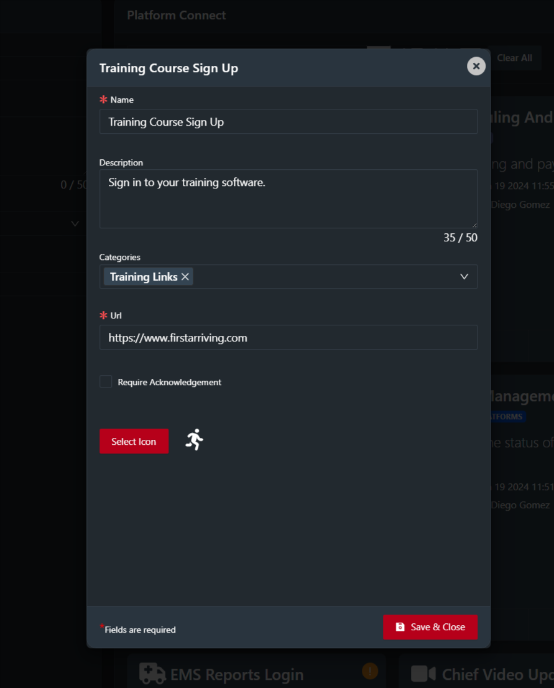Close the Training Course Sign Up dialog

tap(476, 67)
